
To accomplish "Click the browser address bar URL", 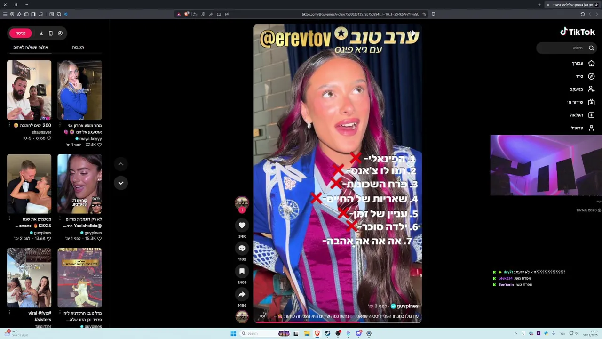I will click(360, 14).
